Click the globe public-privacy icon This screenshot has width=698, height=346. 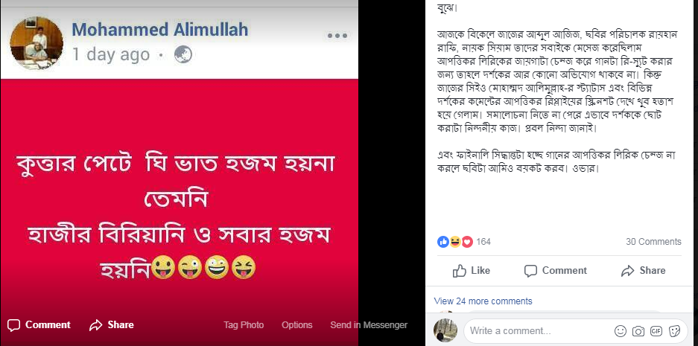click(x=183, y=54)
